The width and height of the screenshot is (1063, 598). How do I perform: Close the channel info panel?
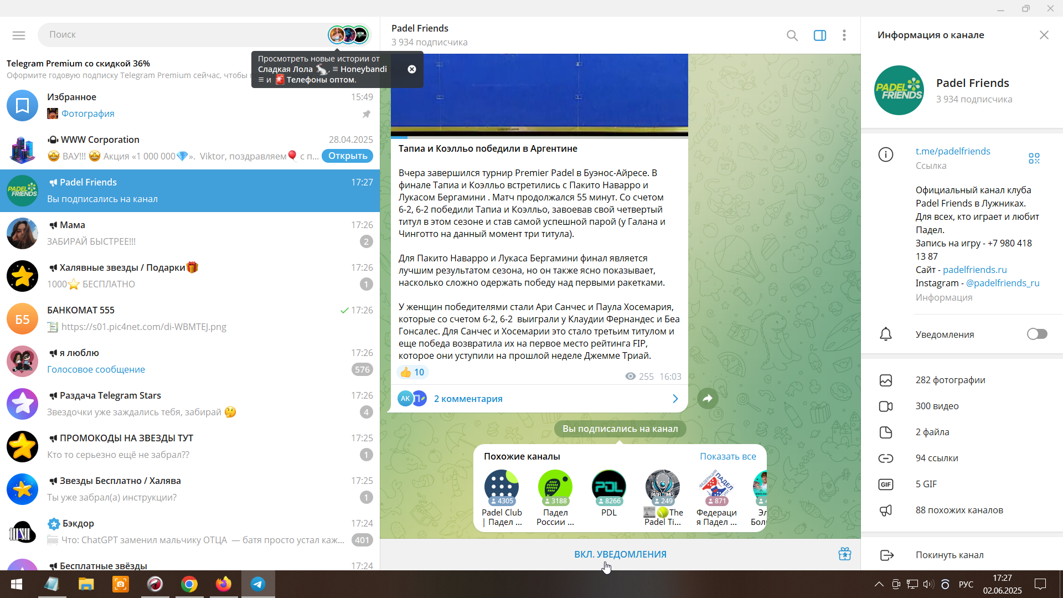pos(1044,35)
